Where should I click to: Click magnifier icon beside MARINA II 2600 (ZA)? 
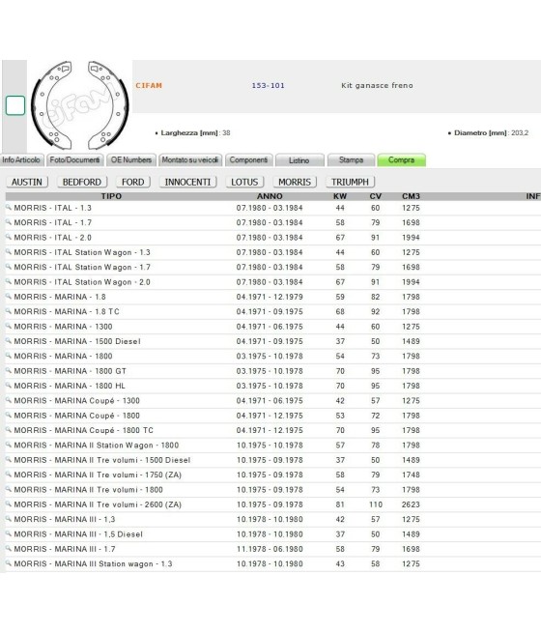pos(9,504)
